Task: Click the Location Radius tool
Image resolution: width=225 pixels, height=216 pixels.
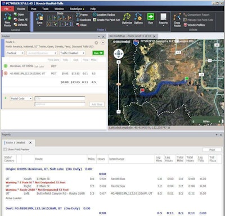Action: coord(104,15)
